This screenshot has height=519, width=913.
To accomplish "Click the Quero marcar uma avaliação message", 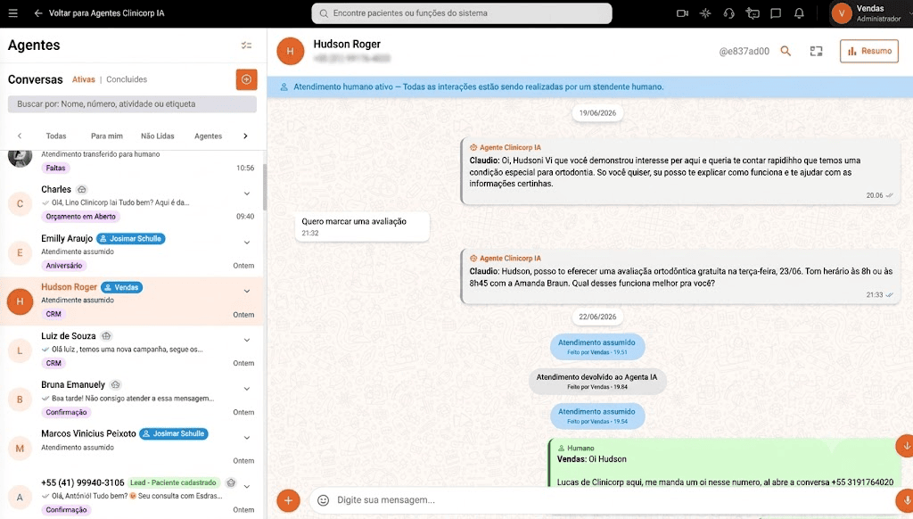I will coord(362,226).
